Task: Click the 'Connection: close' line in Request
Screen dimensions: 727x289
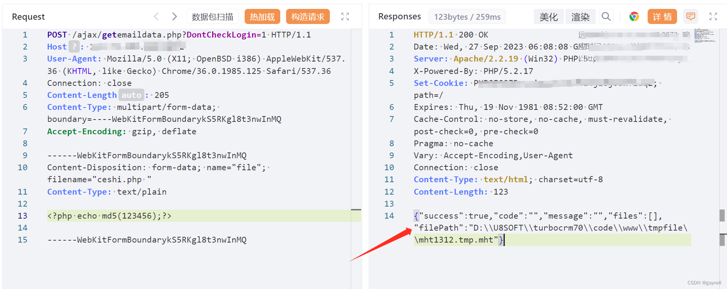Action: [x=89, y=83]
